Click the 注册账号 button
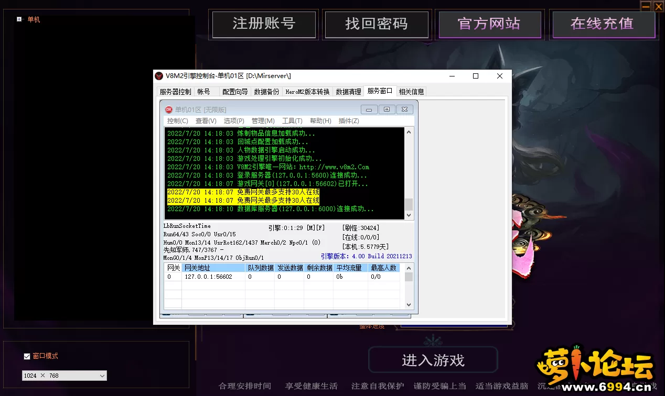This screenshot has height=396, width=665. coord(264,25)
